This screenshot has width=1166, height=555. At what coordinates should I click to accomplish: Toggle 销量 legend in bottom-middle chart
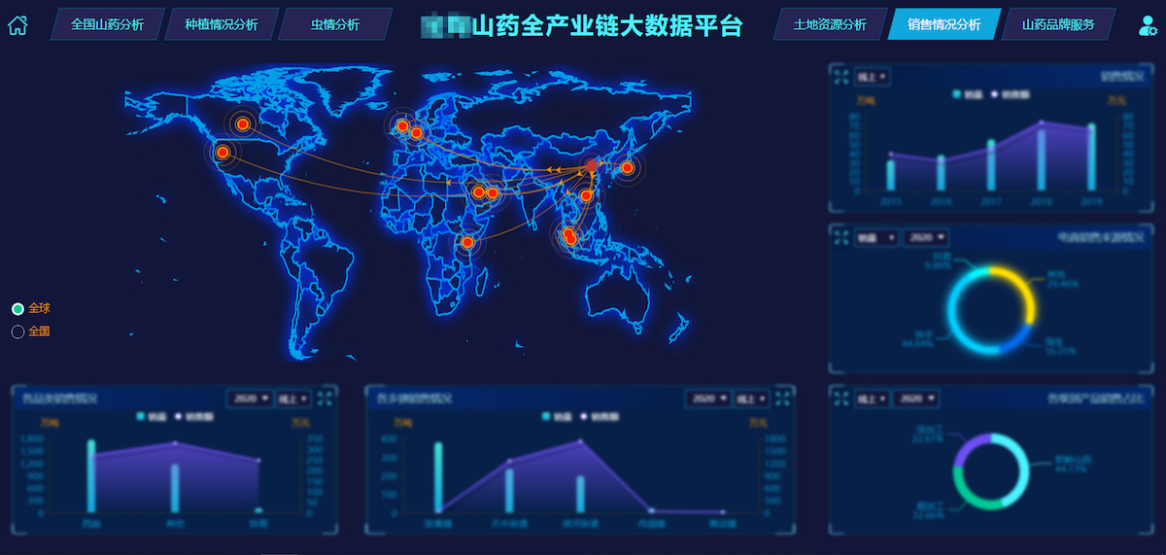[x=557, y=416]
